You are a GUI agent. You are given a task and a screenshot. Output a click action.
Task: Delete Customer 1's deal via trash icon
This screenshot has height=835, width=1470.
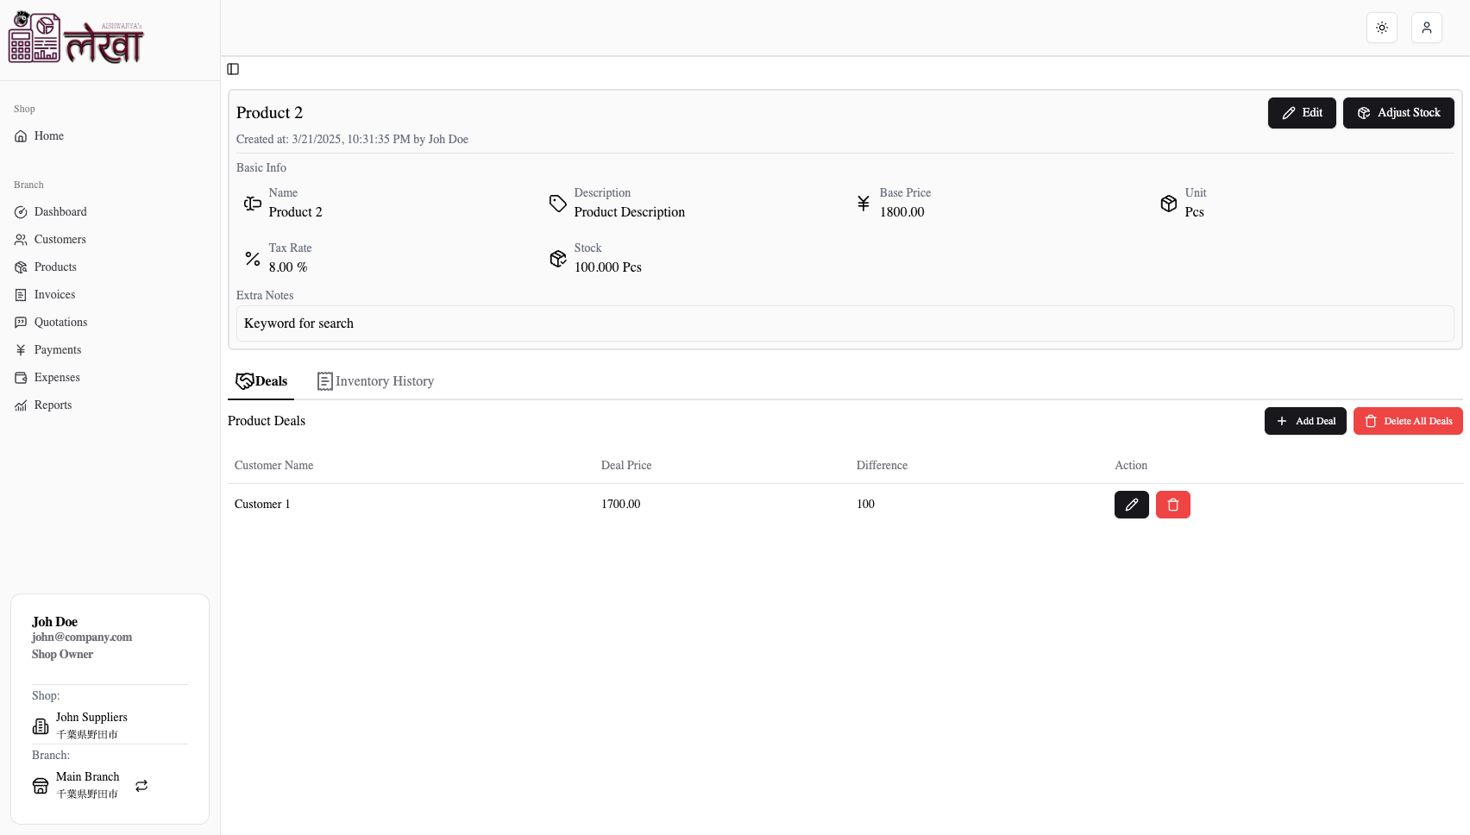coord(1172,505)
